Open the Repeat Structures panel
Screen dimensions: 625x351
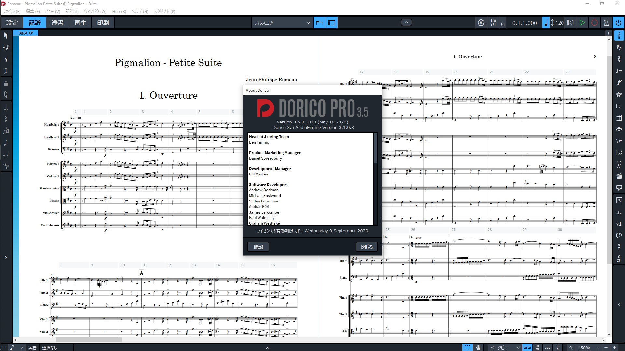click(x=619, y=106)
